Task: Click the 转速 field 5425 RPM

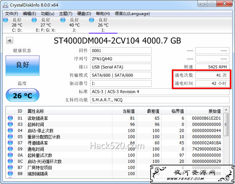Action: (x=212, y=67)
